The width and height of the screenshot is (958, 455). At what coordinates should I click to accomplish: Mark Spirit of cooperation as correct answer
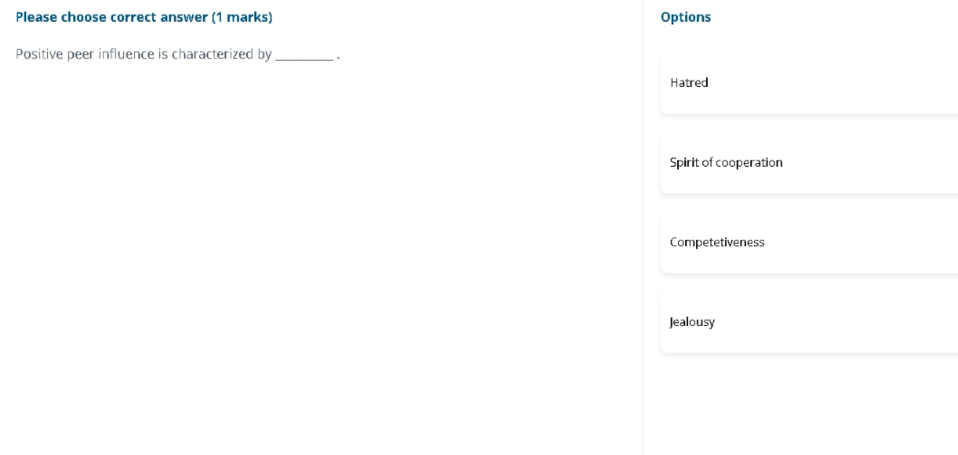[809, 162]
